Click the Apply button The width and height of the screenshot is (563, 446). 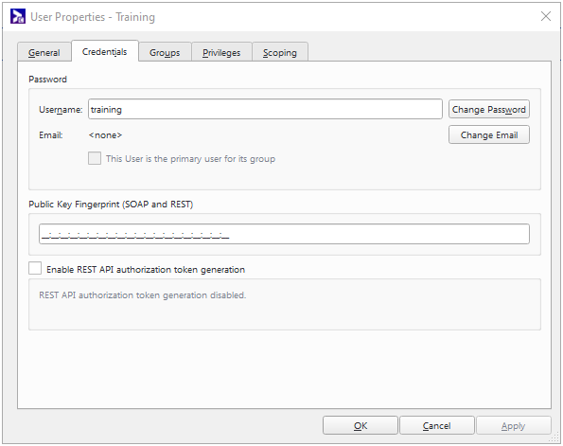(x=514, y=425)
